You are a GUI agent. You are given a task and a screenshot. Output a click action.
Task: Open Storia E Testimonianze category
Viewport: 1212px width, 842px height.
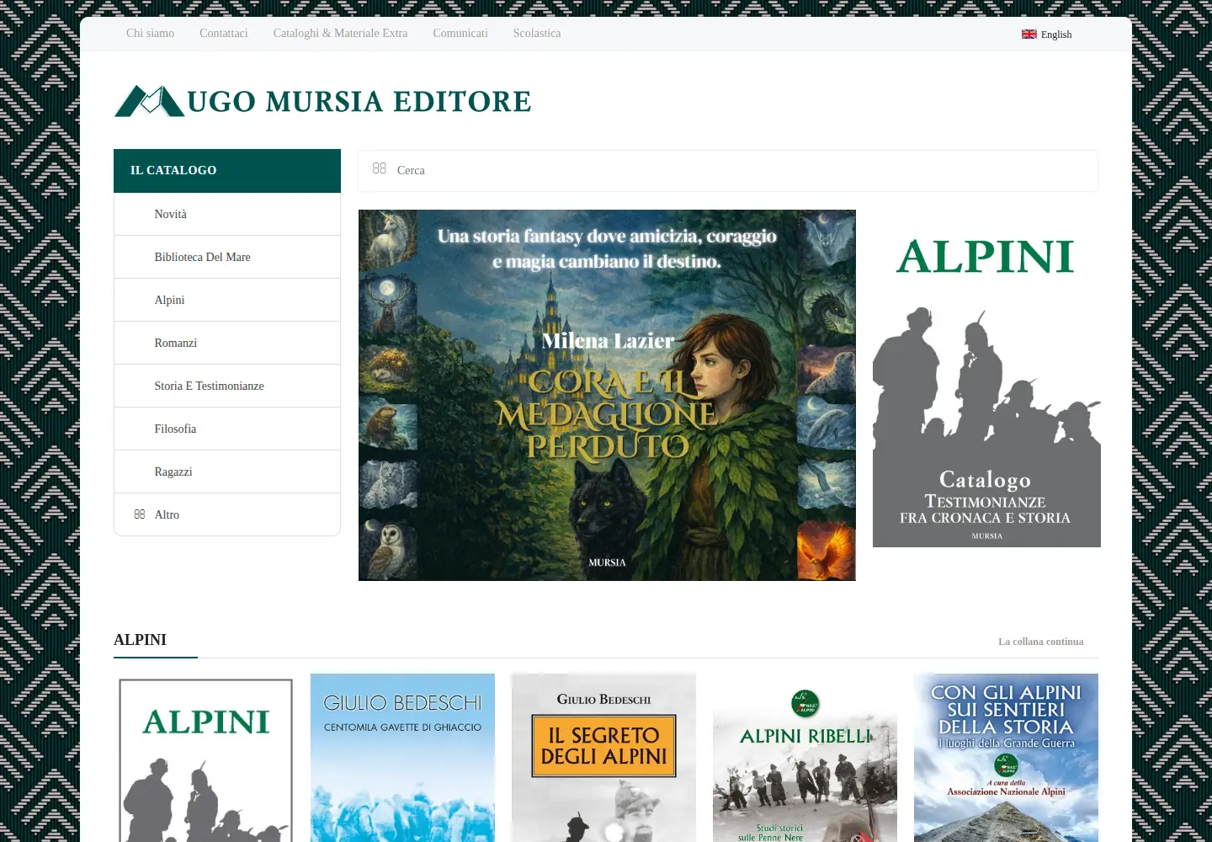[x=227, y=386]
